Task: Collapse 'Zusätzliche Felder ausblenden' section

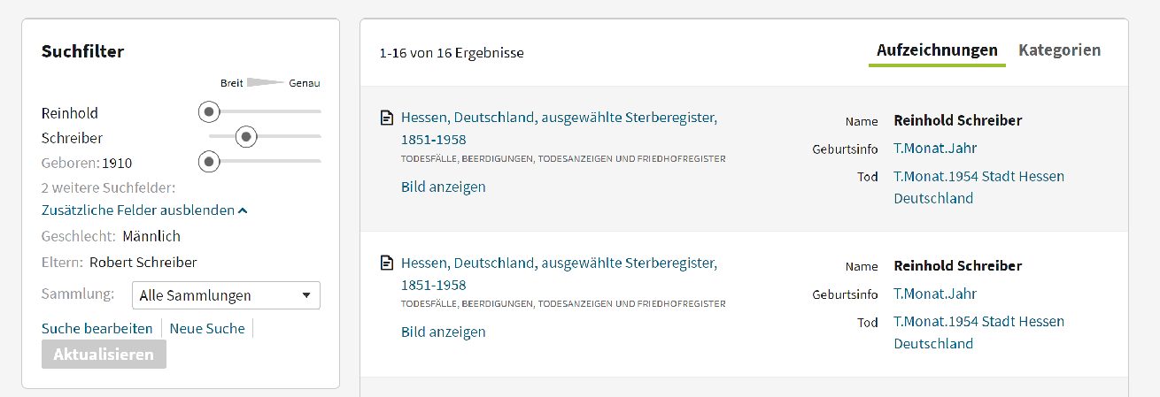Action: click(144, 210)
